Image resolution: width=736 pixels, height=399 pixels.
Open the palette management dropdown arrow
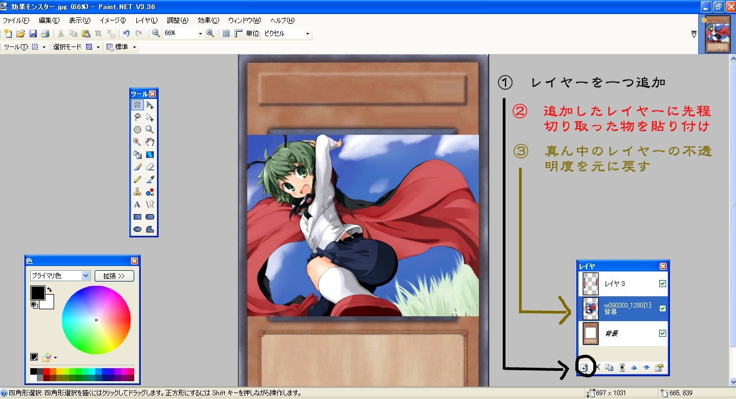[55, 357]
